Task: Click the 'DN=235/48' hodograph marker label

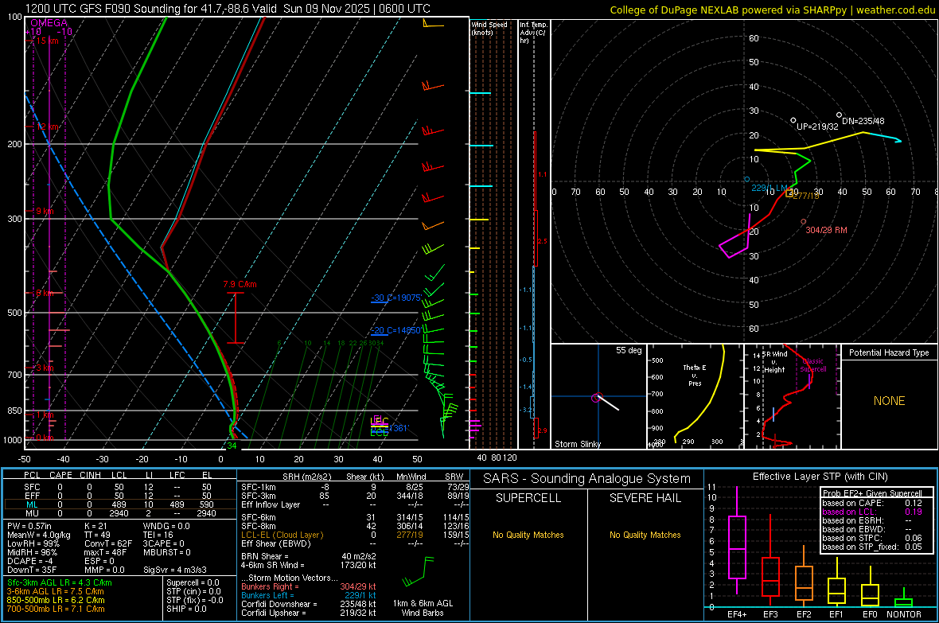Action: click(863, 121)
